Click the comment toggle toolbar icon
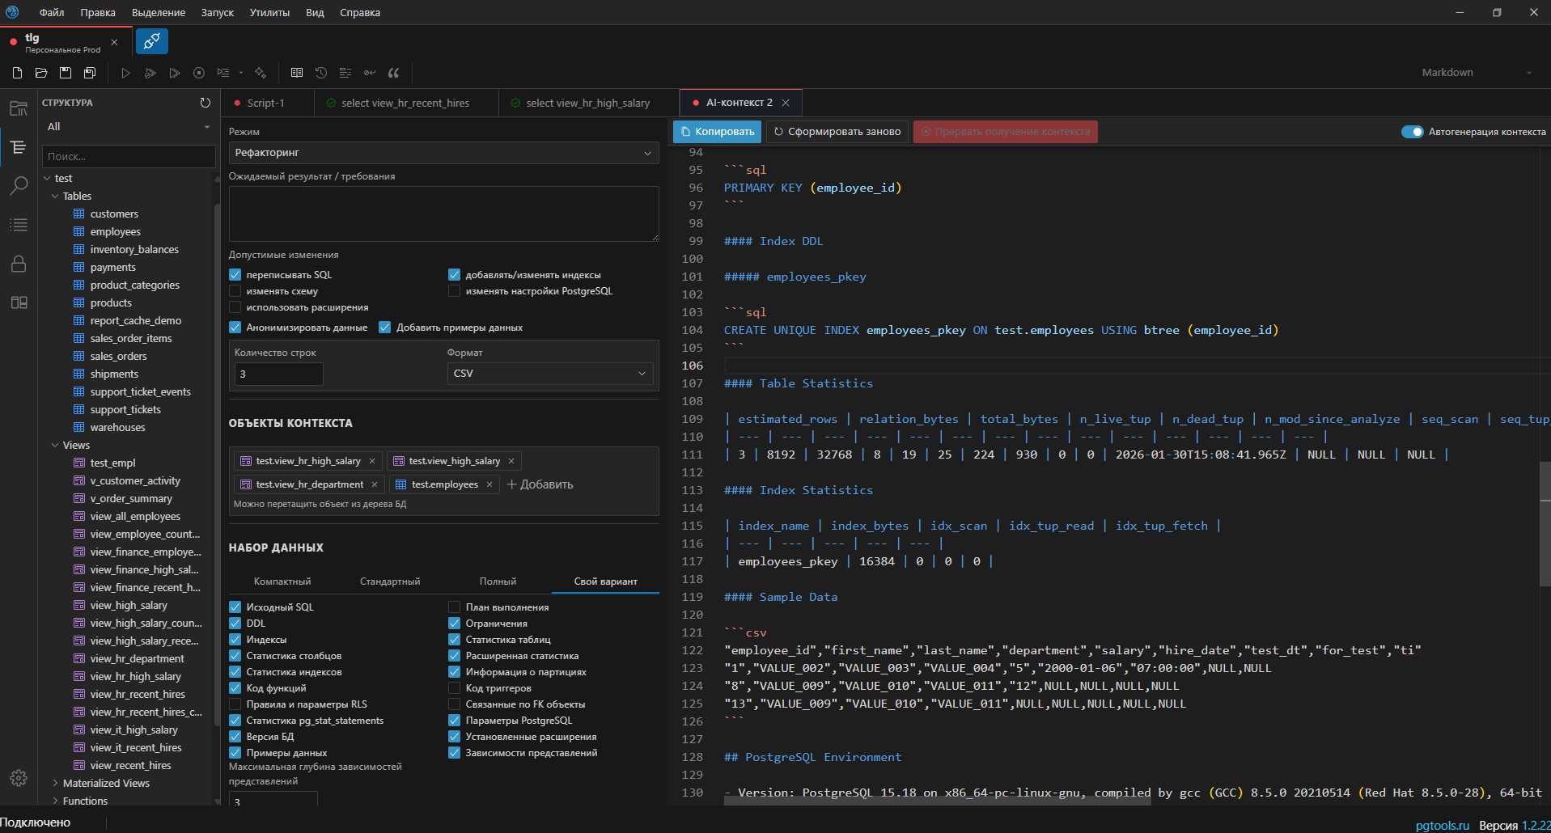This screenshot has height=833, width=1551. (x=370, y=73)
